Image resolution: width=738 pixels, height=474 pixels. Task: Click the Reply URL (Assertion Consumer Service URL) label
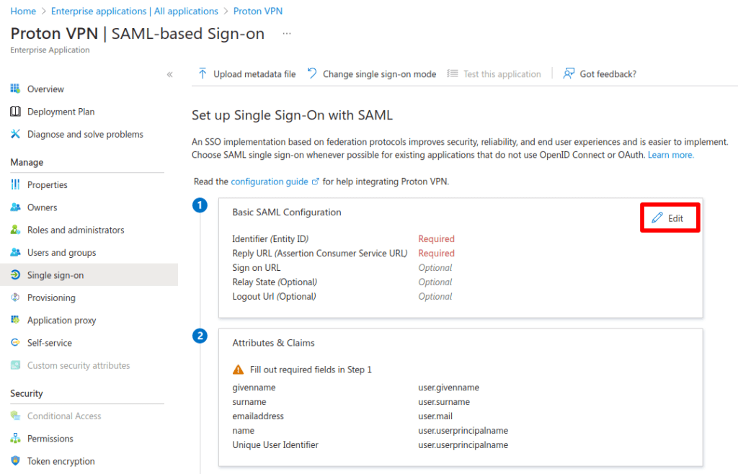(x=319, y=253)
